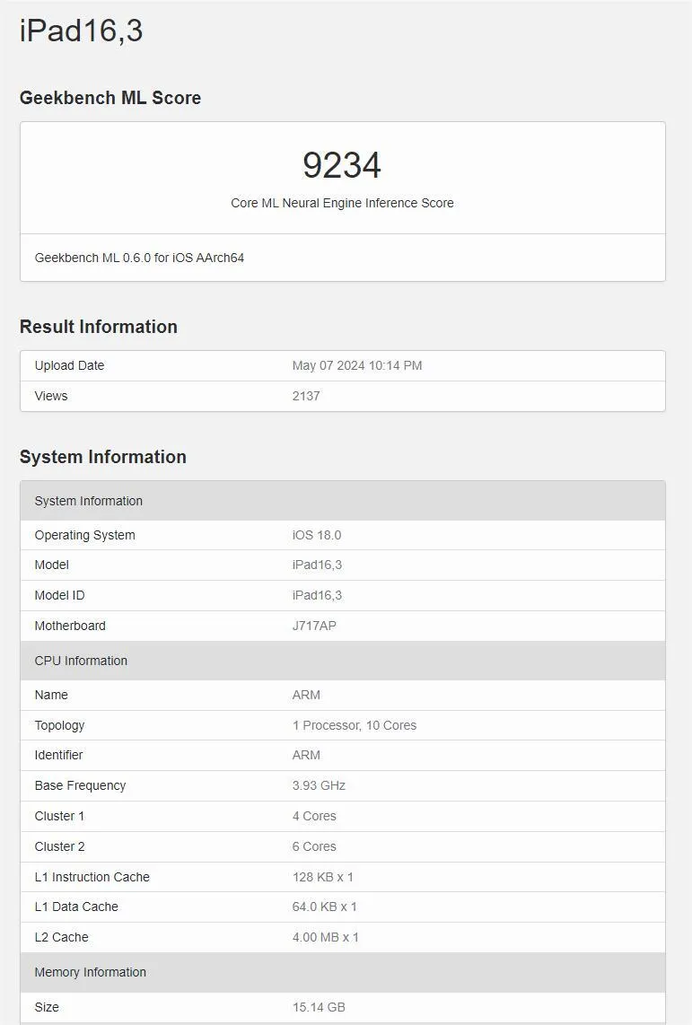Select the May 07 2024 10:14 PM value
Image resolution: width=692 pixels, height=1025 pixels.
(357, 365)
